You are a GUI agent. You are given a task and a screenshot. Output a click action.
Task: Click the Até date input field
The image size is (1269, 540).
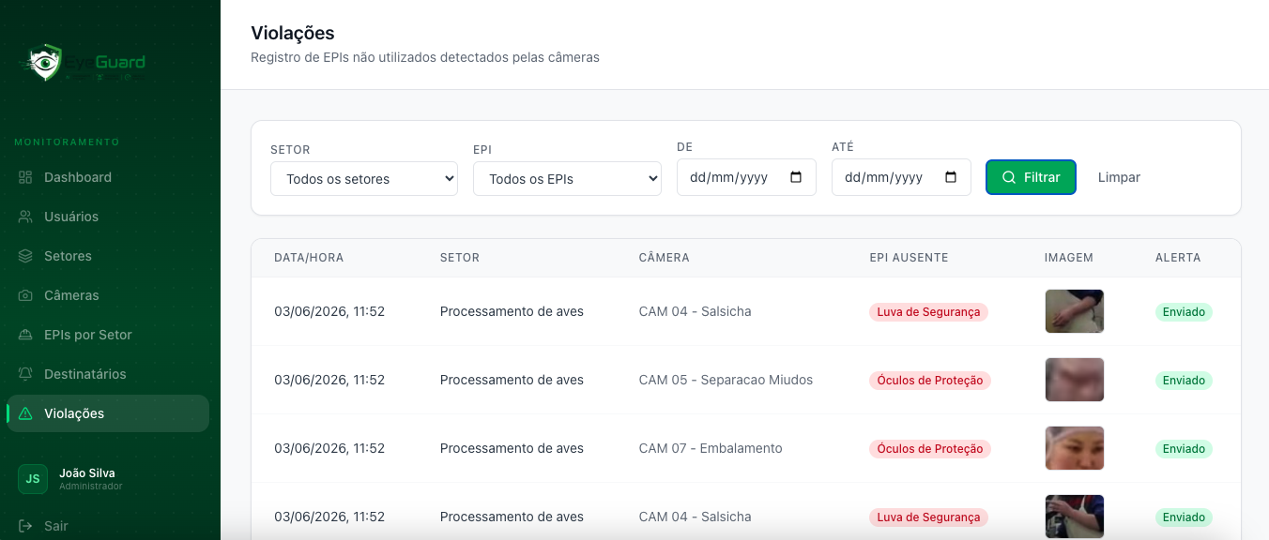click(901, 177)
